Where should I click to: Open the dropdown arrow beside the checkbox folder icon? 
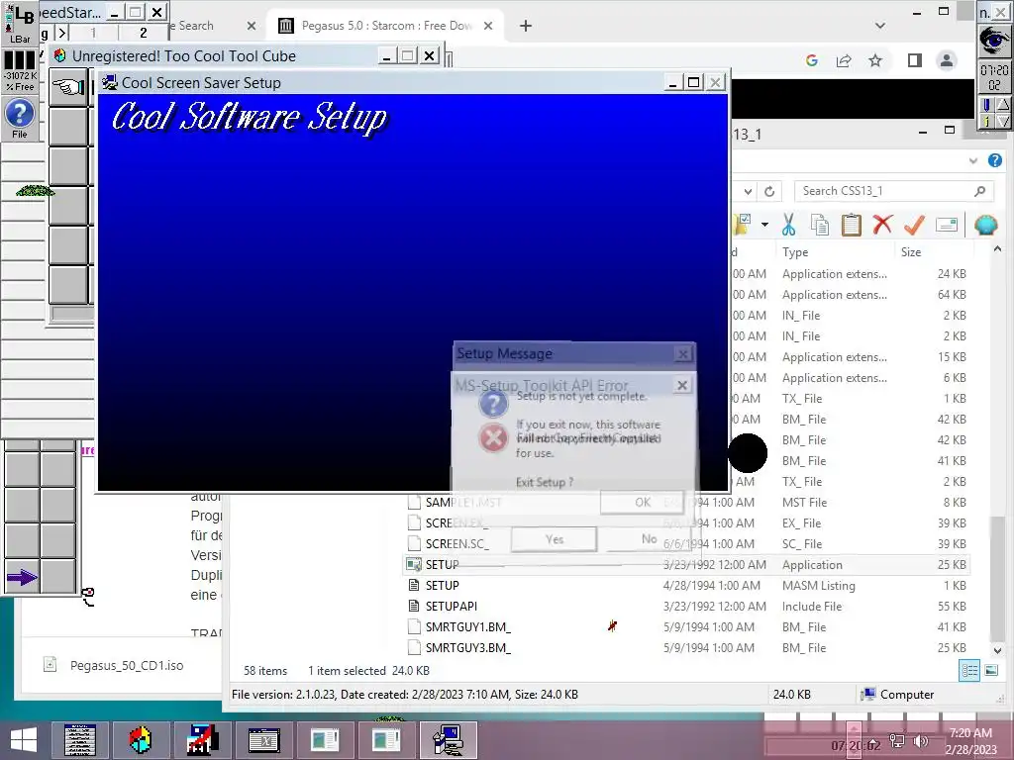764,225
